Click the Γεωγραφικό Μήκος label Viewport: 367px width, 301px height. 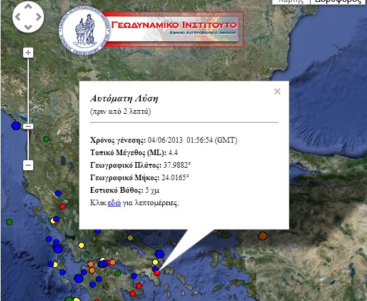tap(125, 178)
